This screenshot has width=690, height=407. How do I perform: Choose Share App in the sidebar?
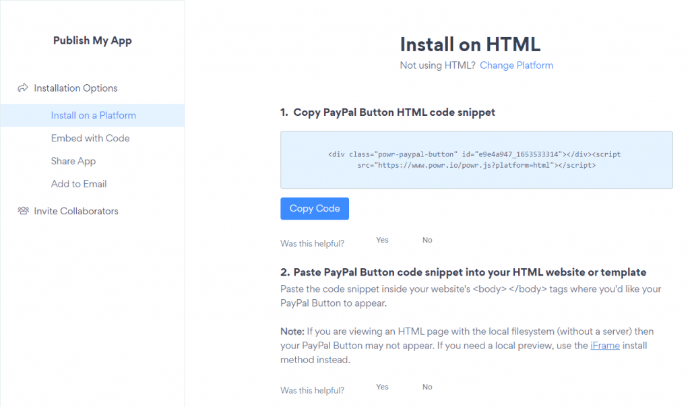(73, 161)
